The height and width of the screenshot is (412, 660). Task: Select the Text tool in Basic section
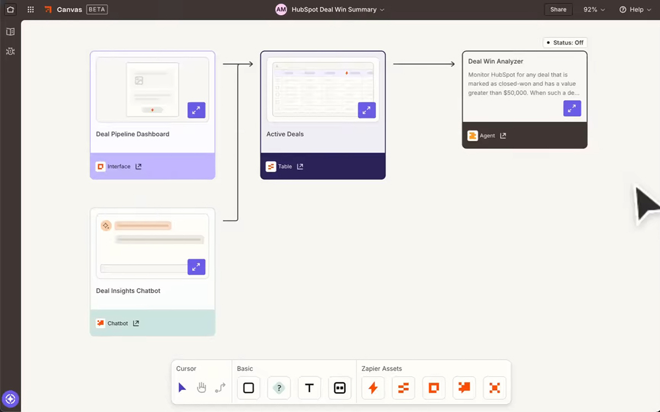tap(309, 388)
